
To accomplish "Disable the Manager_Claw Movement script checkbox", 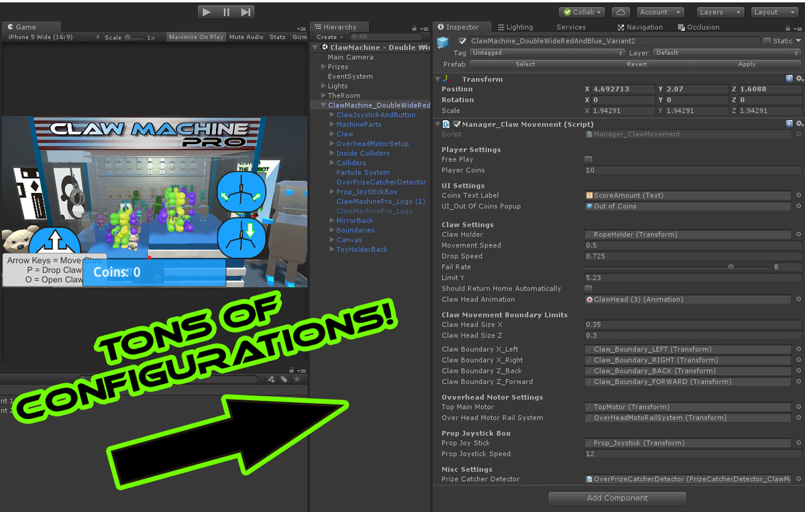I will coord(457,124).
